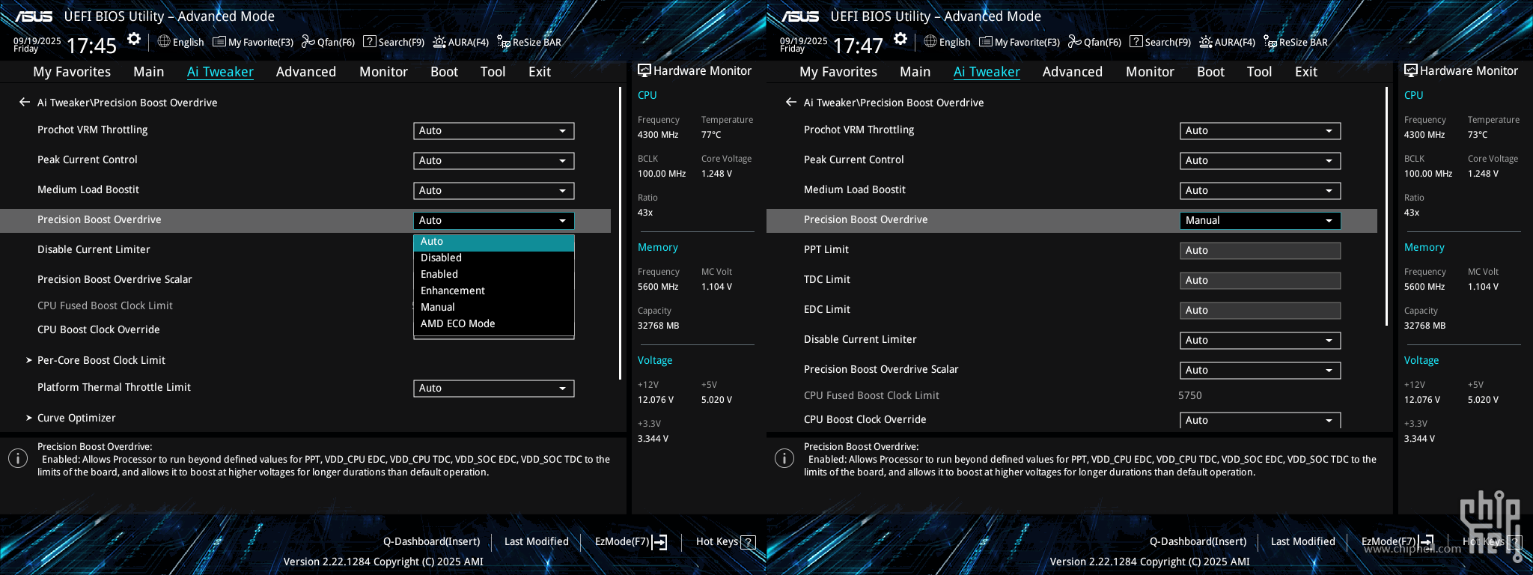
Task: Open AURA(F4) lighting in left screen
Action: click(x=460, y=42)
